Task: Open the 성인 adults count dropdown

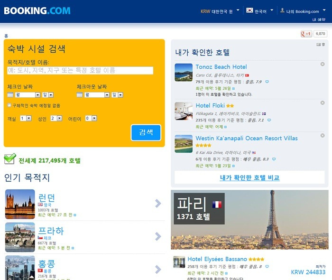Action: point(56,118)
